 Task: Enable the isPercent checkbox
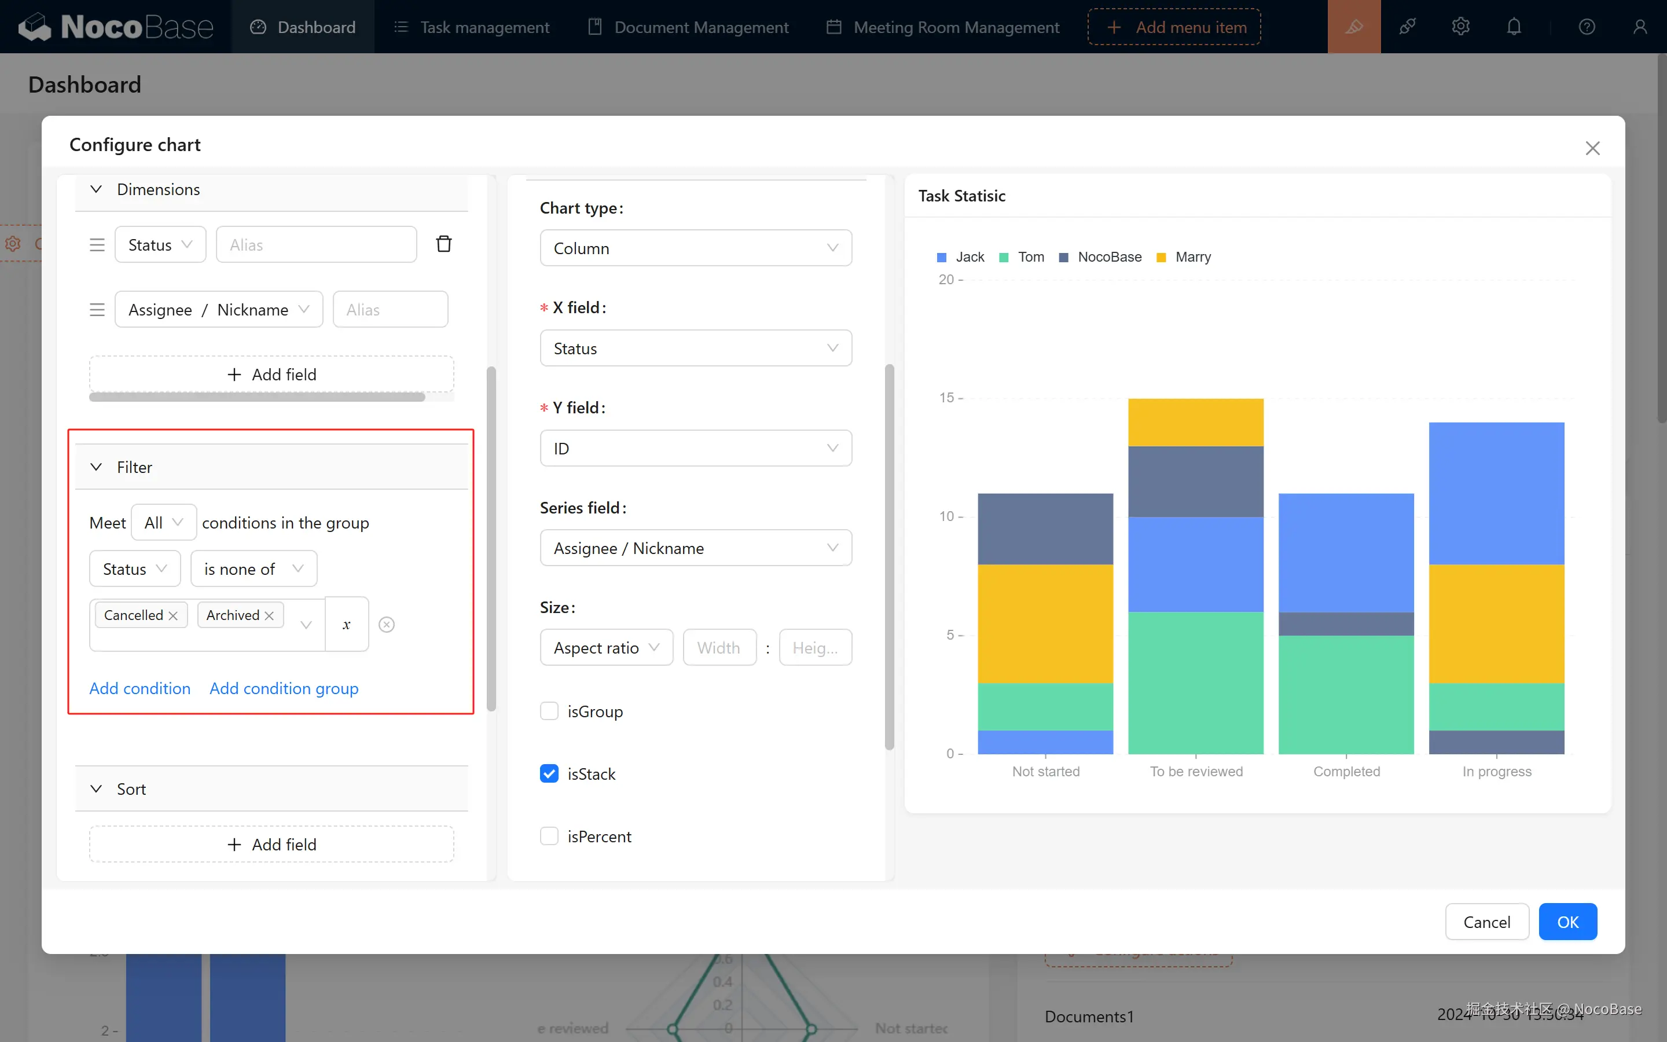[x=549, y=836]
